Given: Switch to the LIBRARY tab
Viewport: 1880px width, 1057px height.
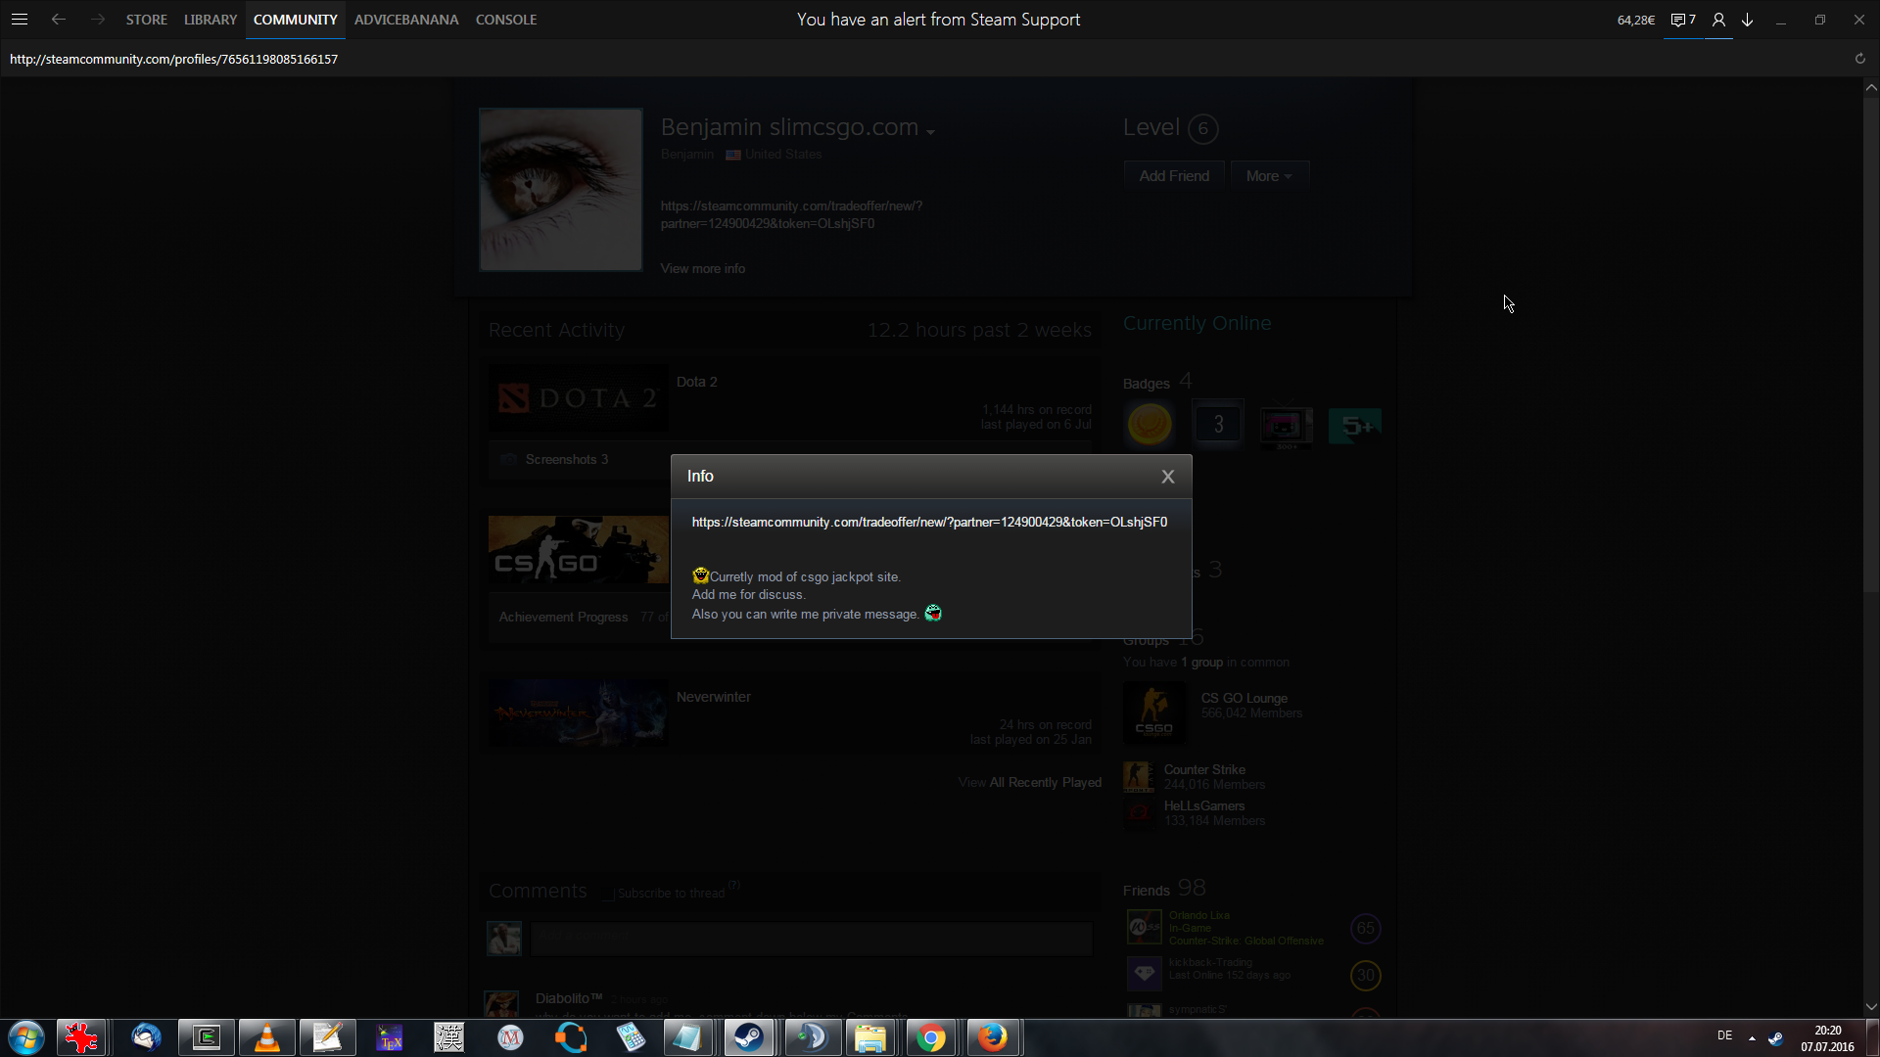Looking at the screenshot, I should coord(210,20).
